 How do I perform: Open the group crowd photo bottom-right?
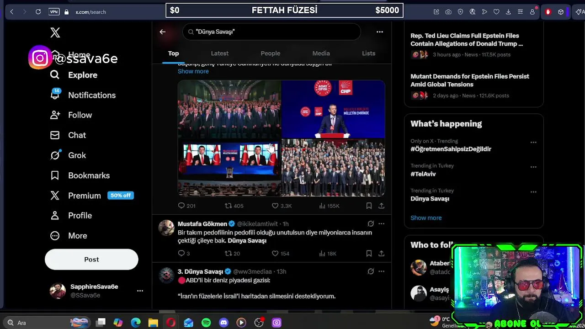point(333,168)
